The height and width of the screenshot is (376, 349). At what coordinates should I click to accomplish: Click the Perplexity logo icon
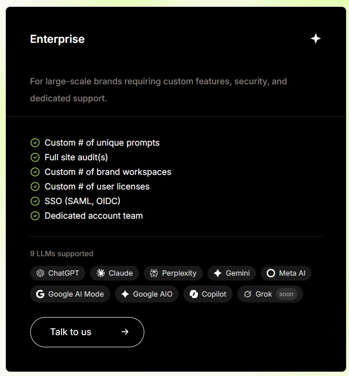click(154, 273)
